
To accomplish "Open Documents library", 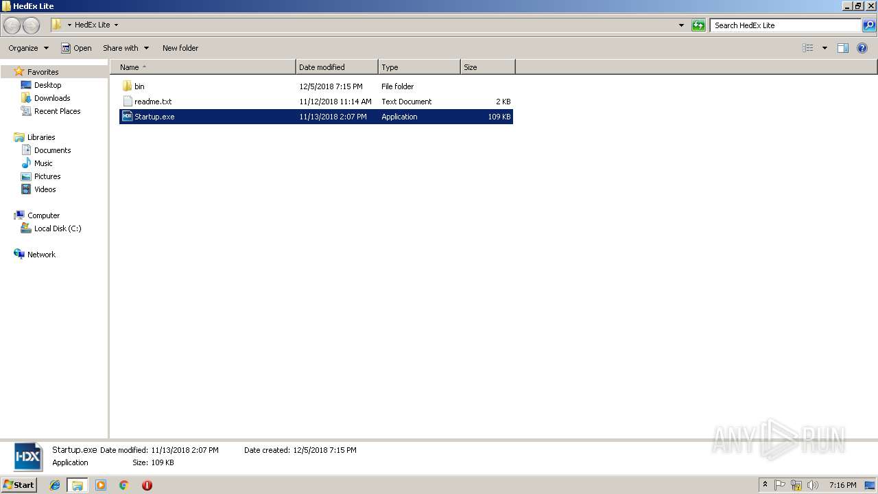I will pos(52,150).
